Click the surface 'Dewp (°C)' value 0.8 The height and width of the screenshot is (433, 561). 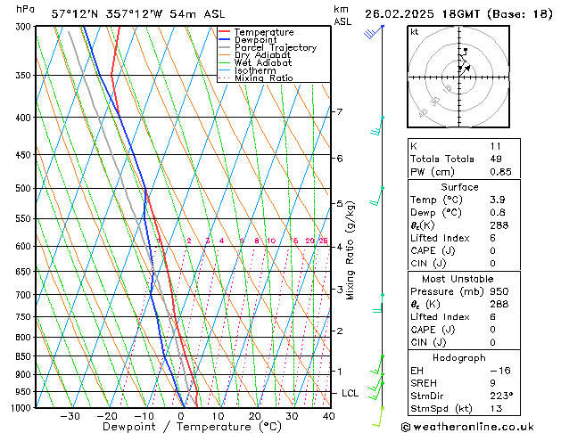pos(498,213)
